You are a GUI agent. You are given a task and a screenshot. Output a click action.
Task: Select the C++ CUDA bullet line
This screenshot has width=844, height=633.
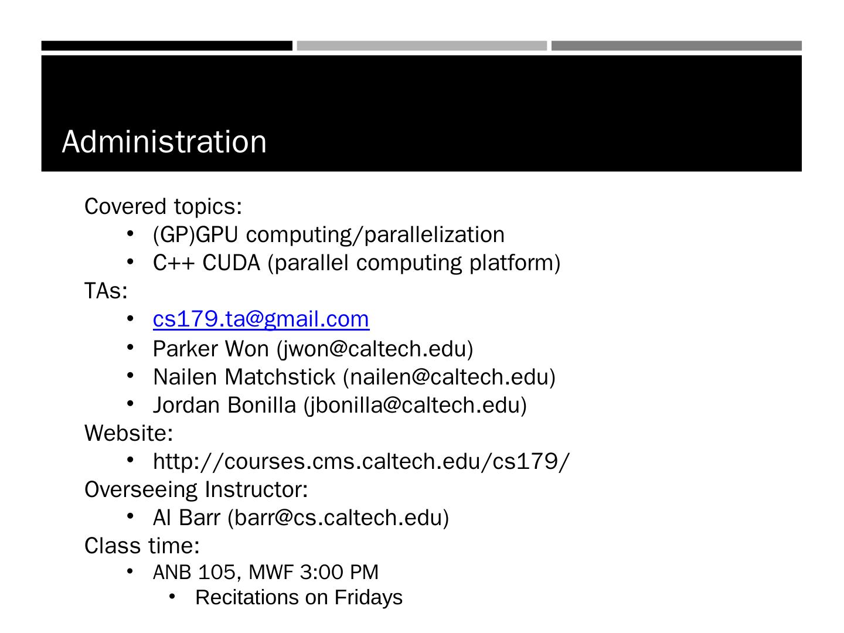tap(356, 263)
